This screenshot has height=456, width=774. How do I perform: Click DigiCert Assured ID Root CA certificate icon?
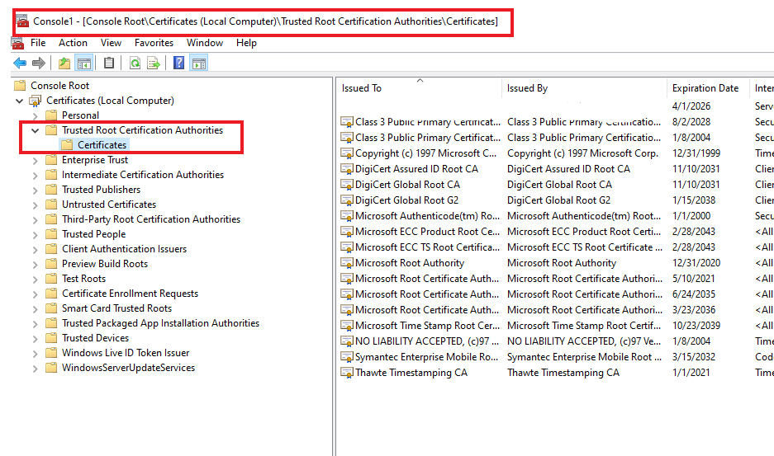coord(347,169)
